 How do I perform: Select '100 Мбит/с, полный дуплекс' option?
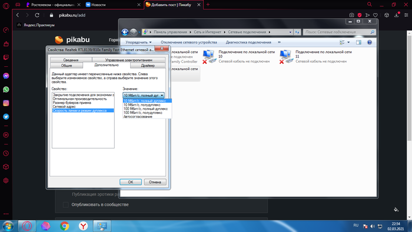pos(145,109)
